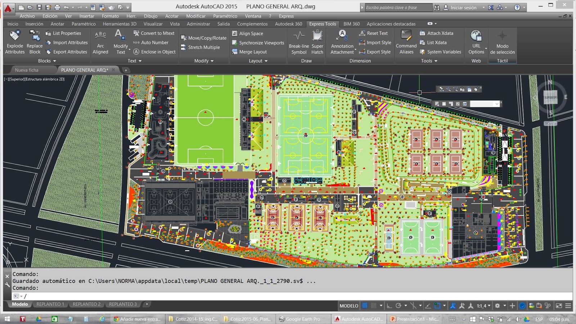Save the drawing with the floppy icon
Screen dimensions: 576x324
click(39, 7)
